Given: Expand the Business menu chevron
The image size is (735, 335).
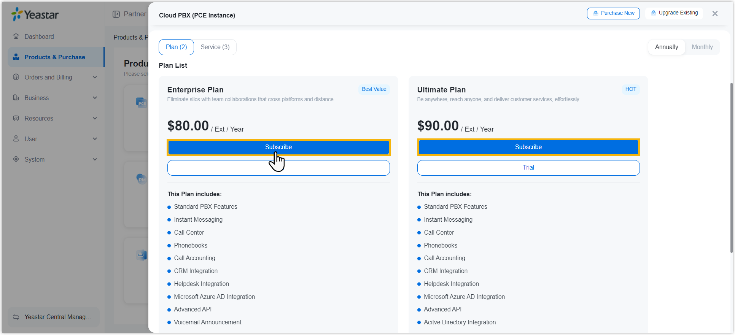Looking at the screenshot, I should [95, 98].
